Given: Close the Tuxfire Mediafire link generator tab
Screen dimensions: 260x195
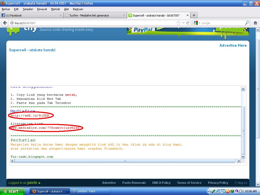Looking at the screenshot, I should pos(124,15).
